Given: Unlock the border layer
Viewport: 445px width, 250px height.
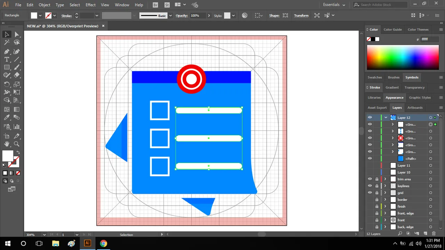Looking at the screenshot, I should tap(377, 200).
